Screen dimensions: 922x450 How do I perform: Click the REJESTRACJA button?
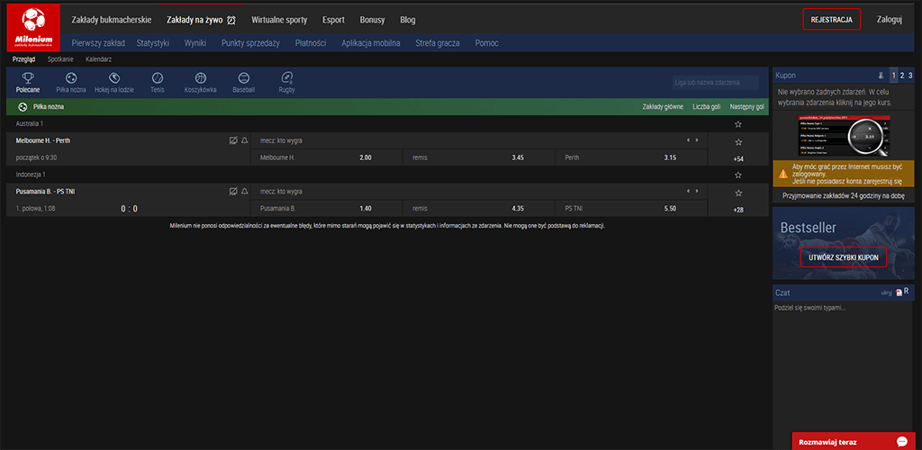tap(831, 19)
